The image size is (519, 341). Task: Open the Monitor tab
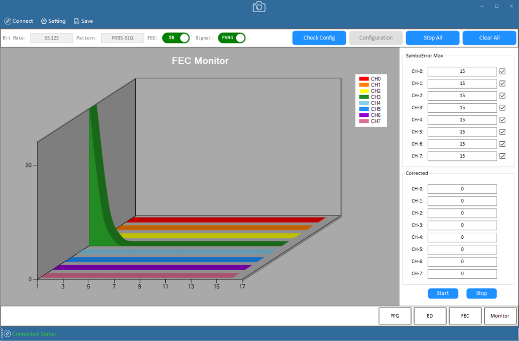click(x=500, y=316)
